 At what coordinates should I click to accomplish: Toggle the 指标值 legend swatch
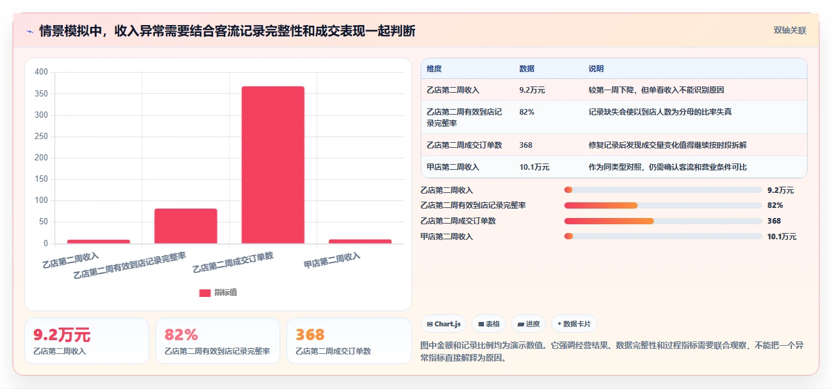[205, 293]
